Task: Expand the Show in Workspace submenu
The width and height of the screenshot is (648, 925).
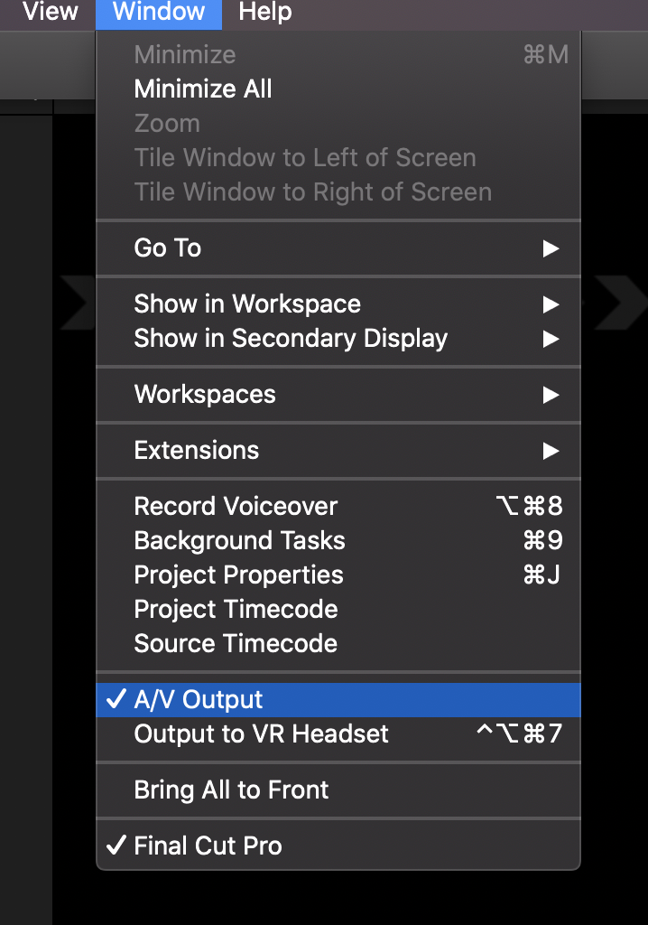Action: coord(247,304)
